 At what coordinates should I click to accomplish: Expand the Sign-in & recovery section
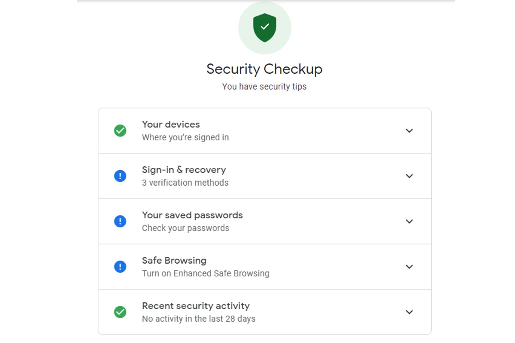409,176
